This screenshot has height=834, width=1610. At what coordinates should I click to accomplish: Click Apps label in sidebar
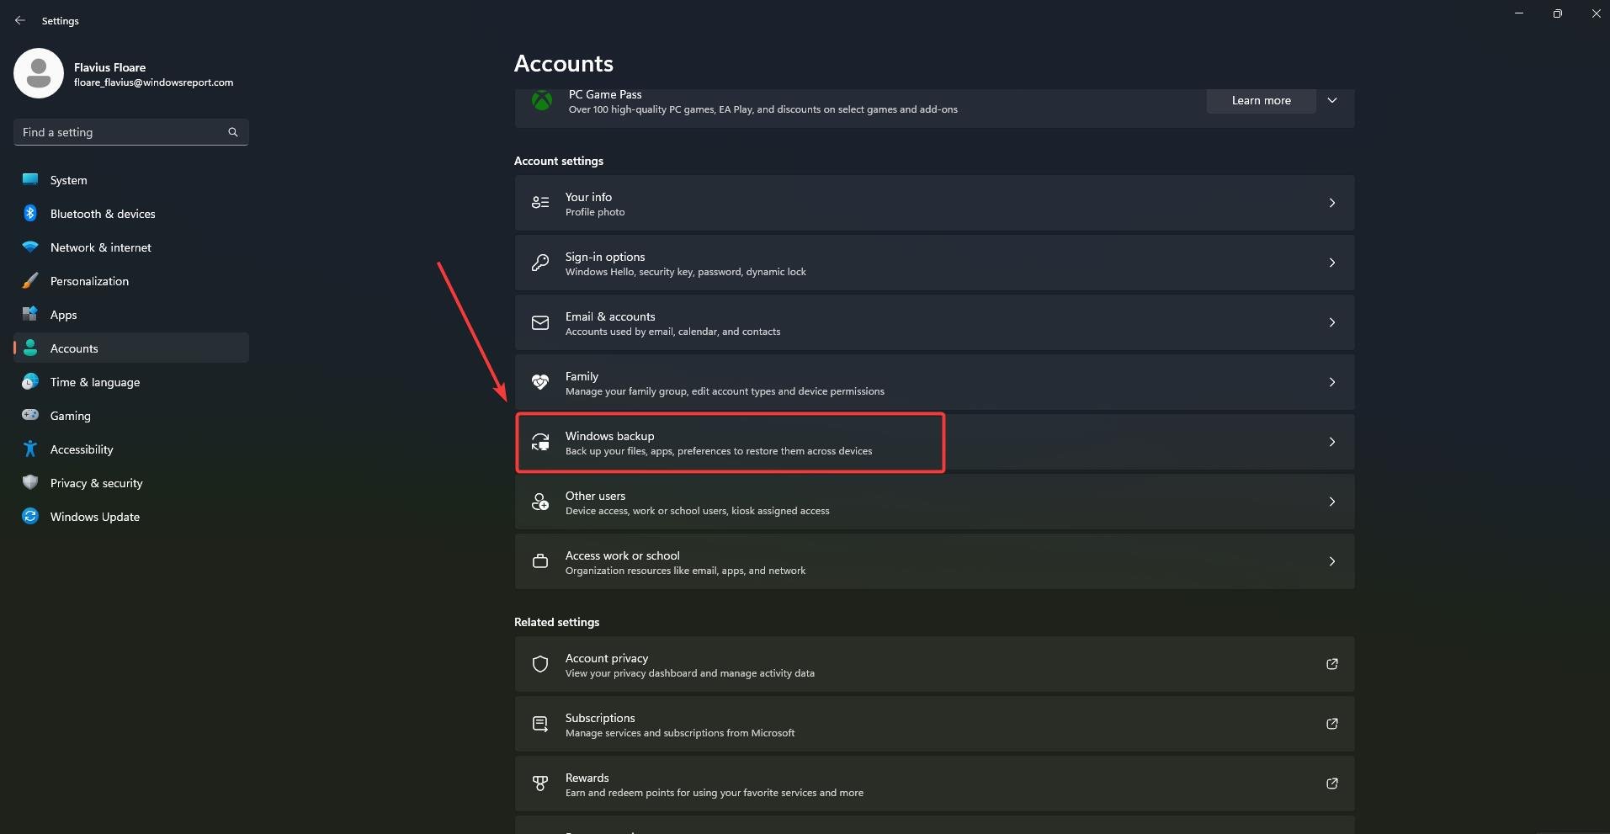click(x=63, y=315)
